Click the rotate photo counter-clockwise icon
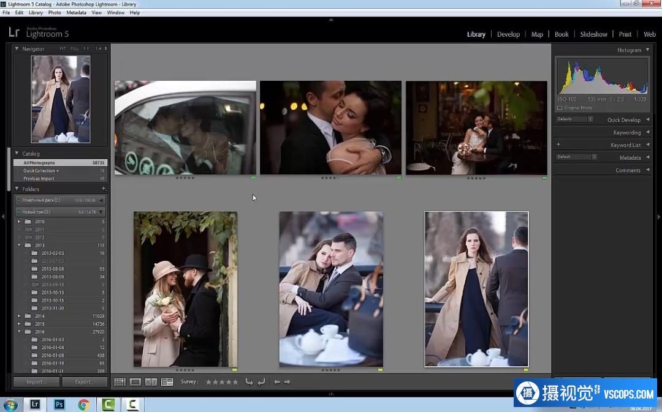Viewport: 662px width, 412px height. coord(249,382)
